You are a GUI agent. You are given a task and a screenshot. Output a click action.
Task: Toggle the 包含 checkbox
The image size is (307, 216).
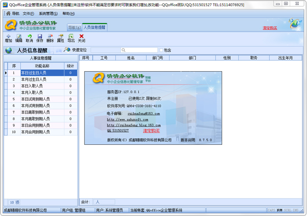click(161, 50)
